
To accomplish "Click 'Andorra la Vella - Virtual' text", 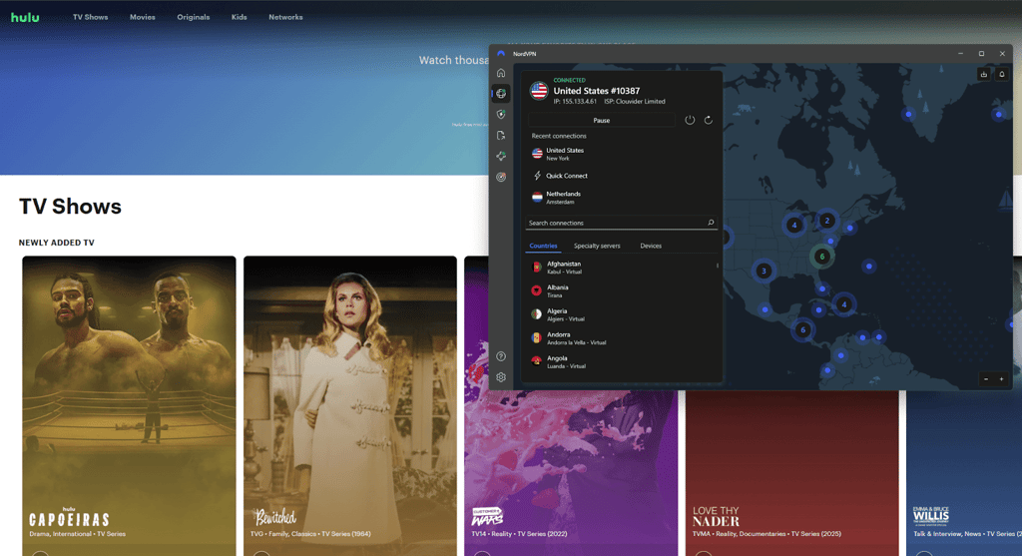I will point(576,342).
